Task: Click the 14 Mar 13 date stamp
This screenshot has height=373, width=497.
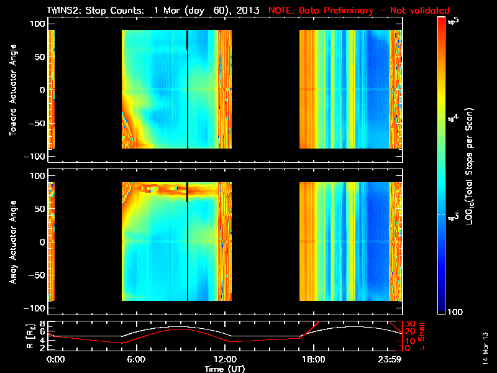Action: [x=485, y=348]
